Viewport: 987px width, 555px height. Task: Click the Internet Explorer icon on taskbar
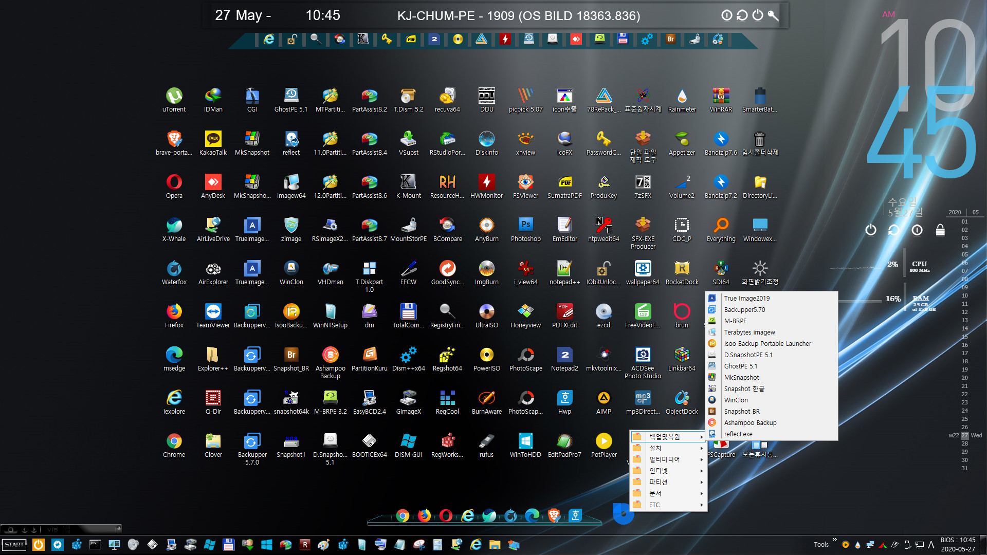(x=476, y=544)
